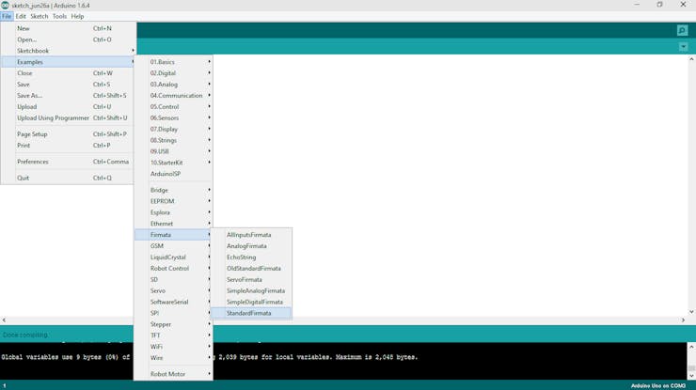The width and height of the screenshot is (696, 390).
Task: Select EchoString Firmata example
Action: tap(241, 257)
